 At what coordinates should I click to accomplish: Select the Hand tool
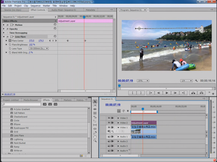coord(95,137)
